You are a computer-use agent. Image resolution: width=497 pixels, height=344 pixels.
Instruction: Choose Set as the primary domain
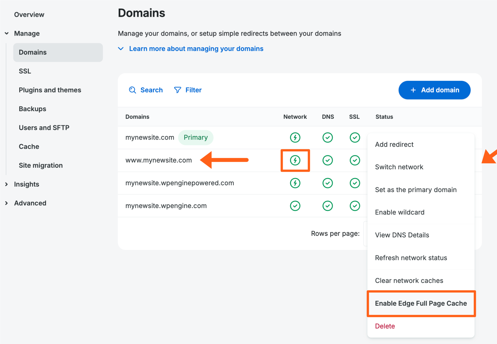(x=415, y=190)
